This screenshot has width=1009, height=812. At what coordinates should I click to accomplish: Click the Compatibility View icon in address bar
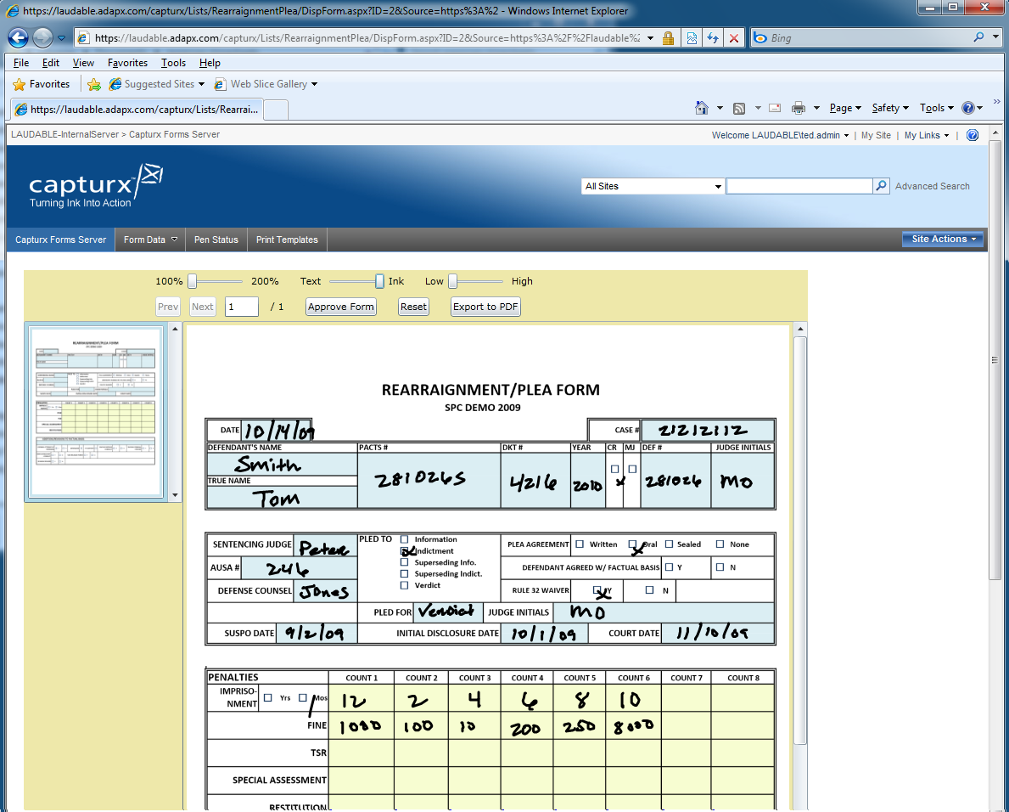pyautogui.click(x=692, y=38)
